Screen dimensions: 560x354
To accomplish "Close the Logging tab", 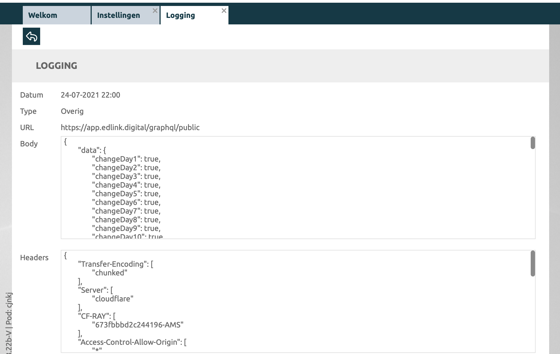I will point(224,11).
